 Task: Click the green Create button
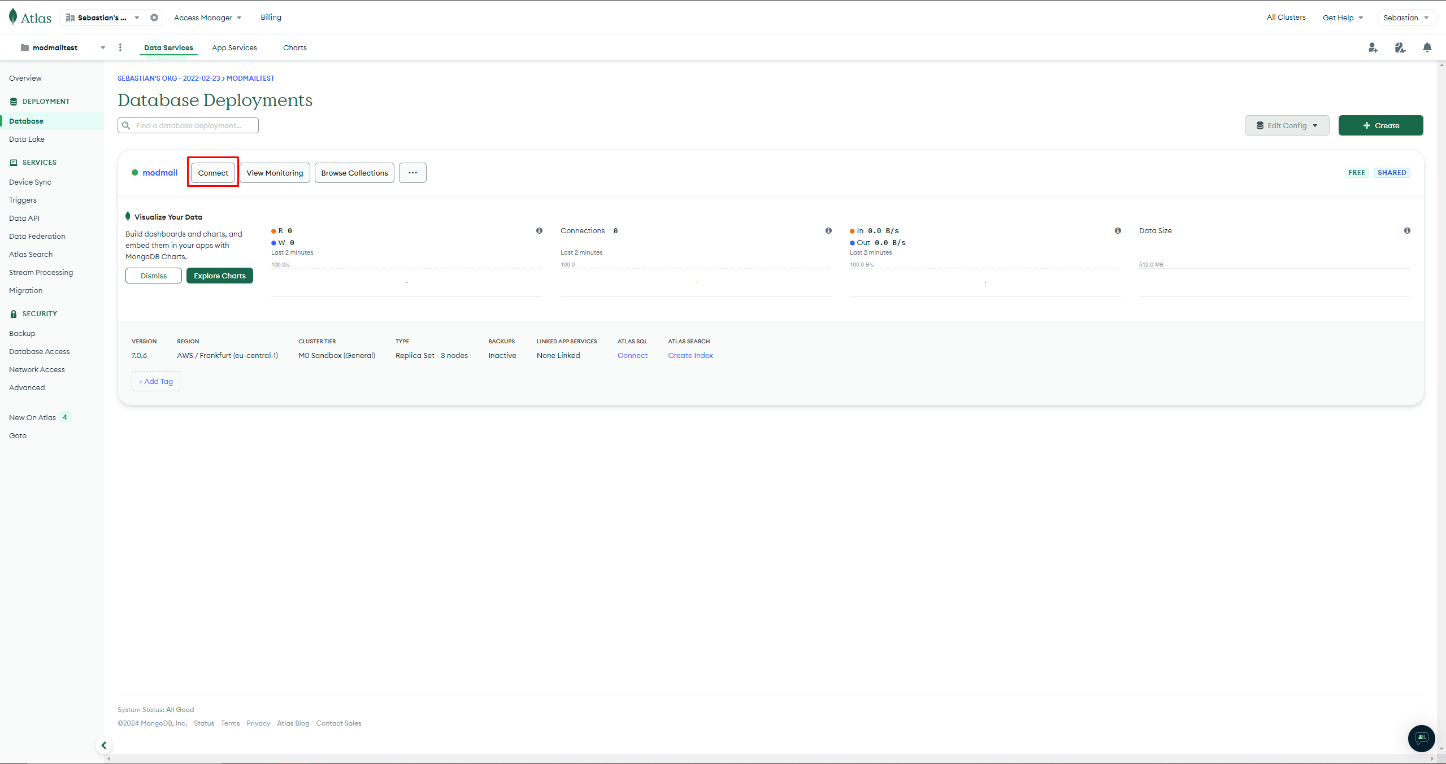pos(1380,125)
